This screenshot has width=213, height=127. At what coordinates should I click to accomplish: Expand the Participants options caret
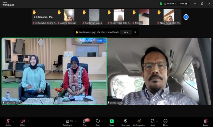[76, 121]
